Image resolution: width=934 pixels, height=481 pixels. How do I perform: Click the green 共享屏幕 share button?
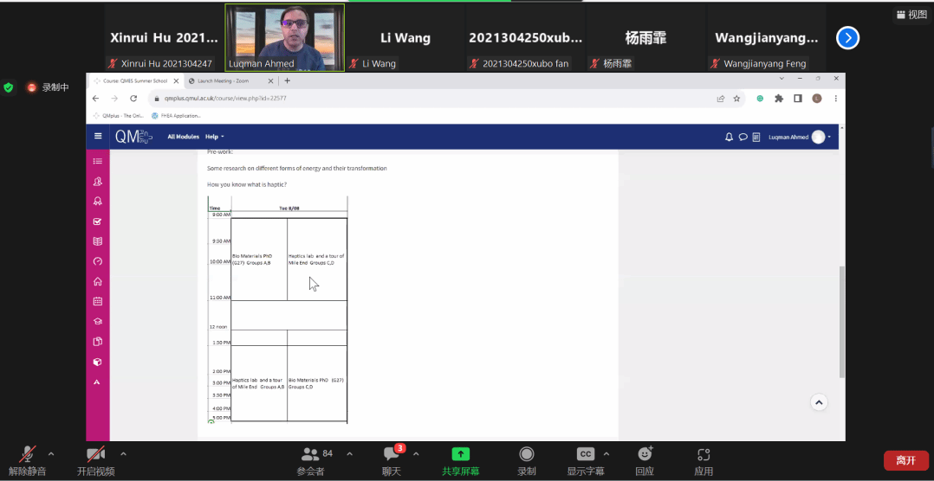[x=461, y=459]
